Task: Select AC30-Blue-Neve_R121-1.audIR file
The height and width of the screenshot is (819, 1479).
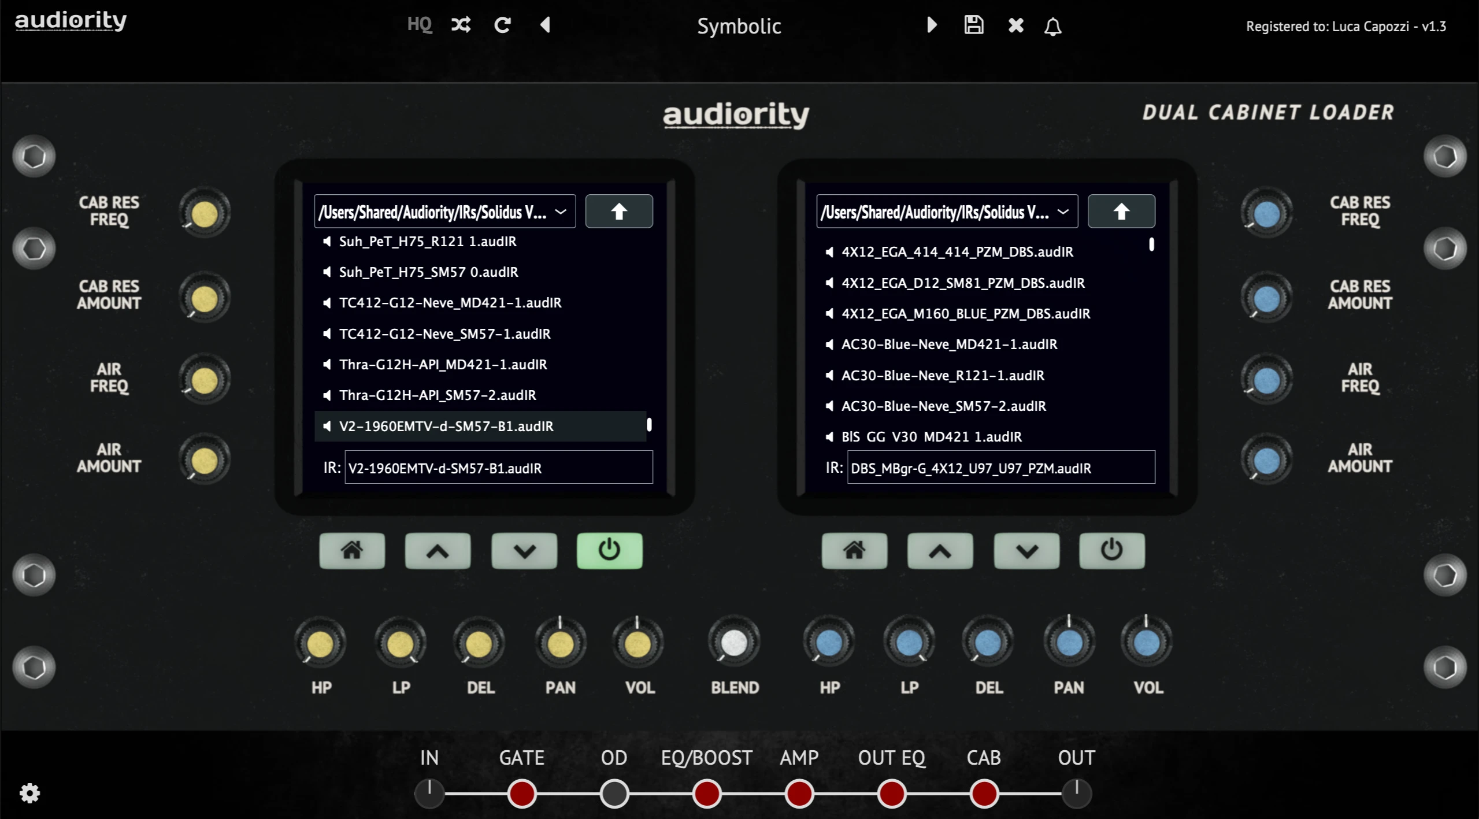Action: click(x=983, y=376)
